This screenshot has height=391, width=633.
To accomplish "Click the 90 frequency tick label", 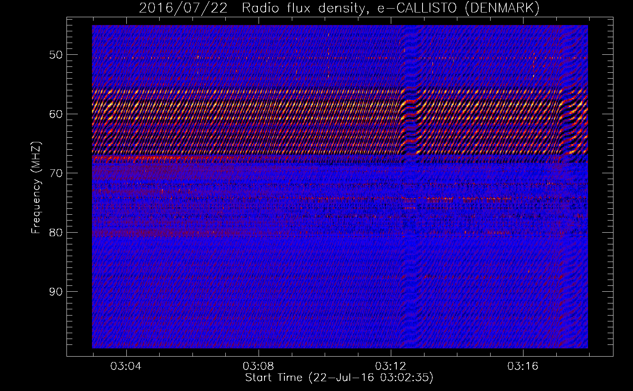I will pos(56,292).
